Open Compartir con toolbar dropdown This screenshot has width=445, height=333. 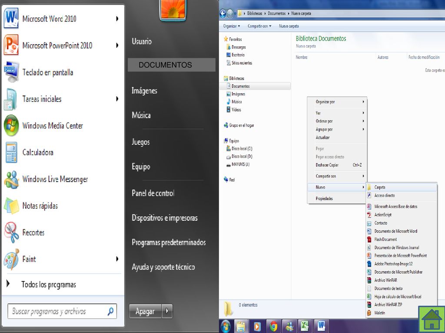(259, 26)
